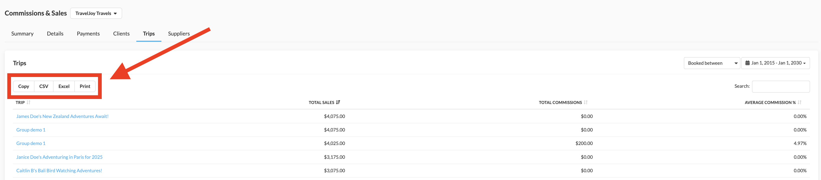Open Caitlin B's Bali Bird Watching trip

coord(59,171)
